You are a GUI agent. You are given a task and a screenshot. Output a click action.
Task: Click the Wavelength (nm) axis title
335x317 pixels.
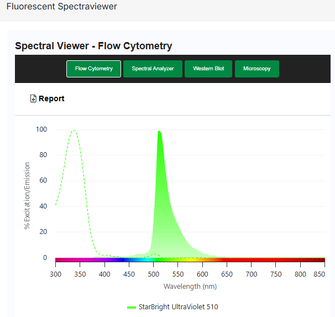pyautogui.click(x=190, y=286)
